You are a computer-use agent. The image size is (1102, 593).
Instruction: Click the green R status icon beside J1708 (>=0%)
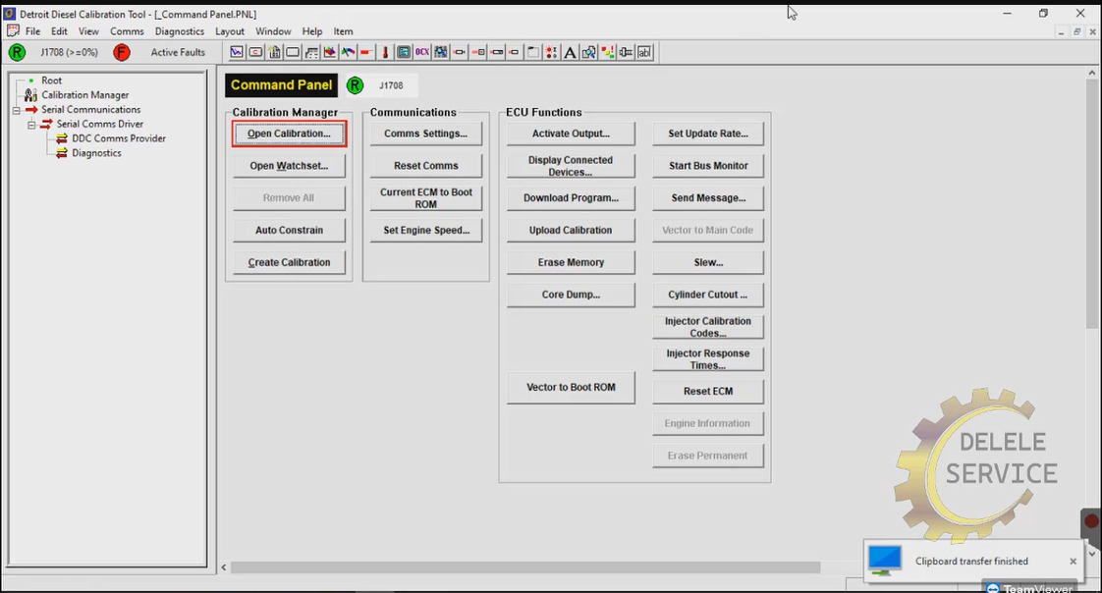click(17, 52)
